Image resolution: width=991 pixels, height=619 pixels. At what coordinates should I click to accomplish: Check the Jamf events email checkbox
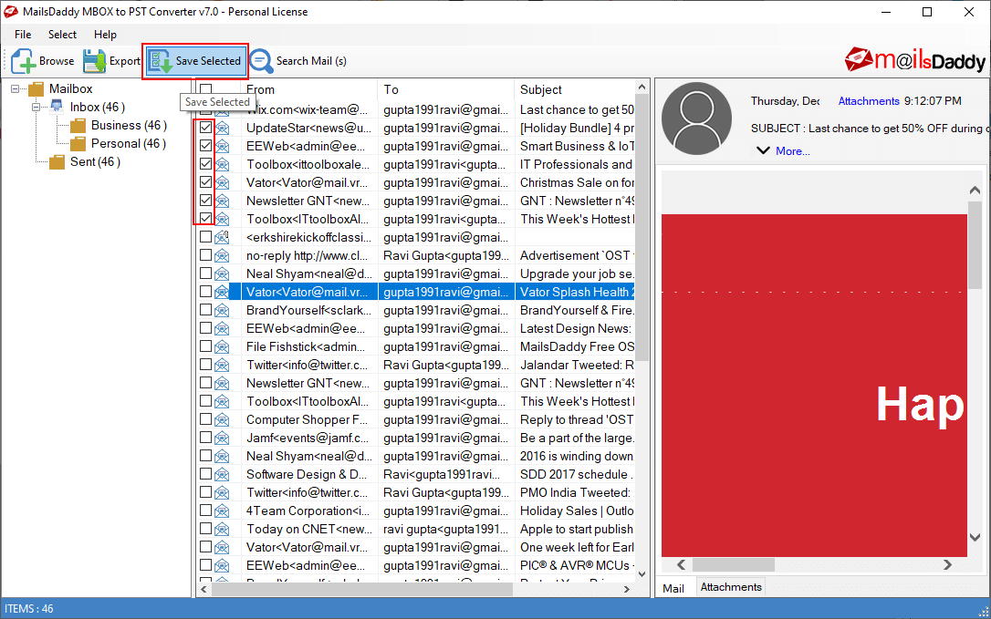tap(205, 438)
